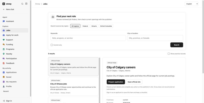This screenshot has height=103, width=204.
Task: Click Open official site button
Action: point(134,82)
